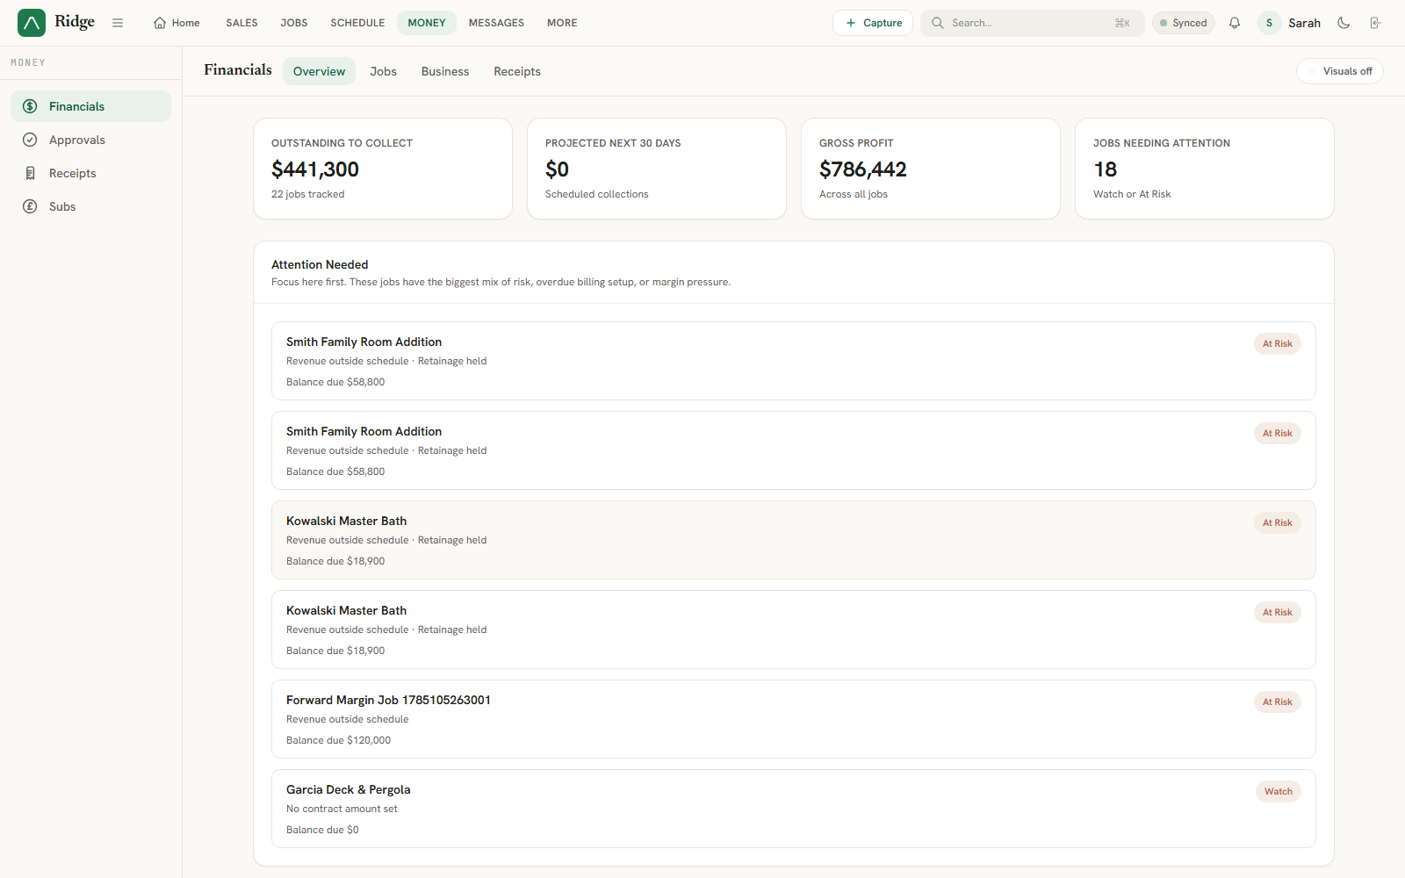Click the Financials dollar icon in the sidebar

[30, 106]
